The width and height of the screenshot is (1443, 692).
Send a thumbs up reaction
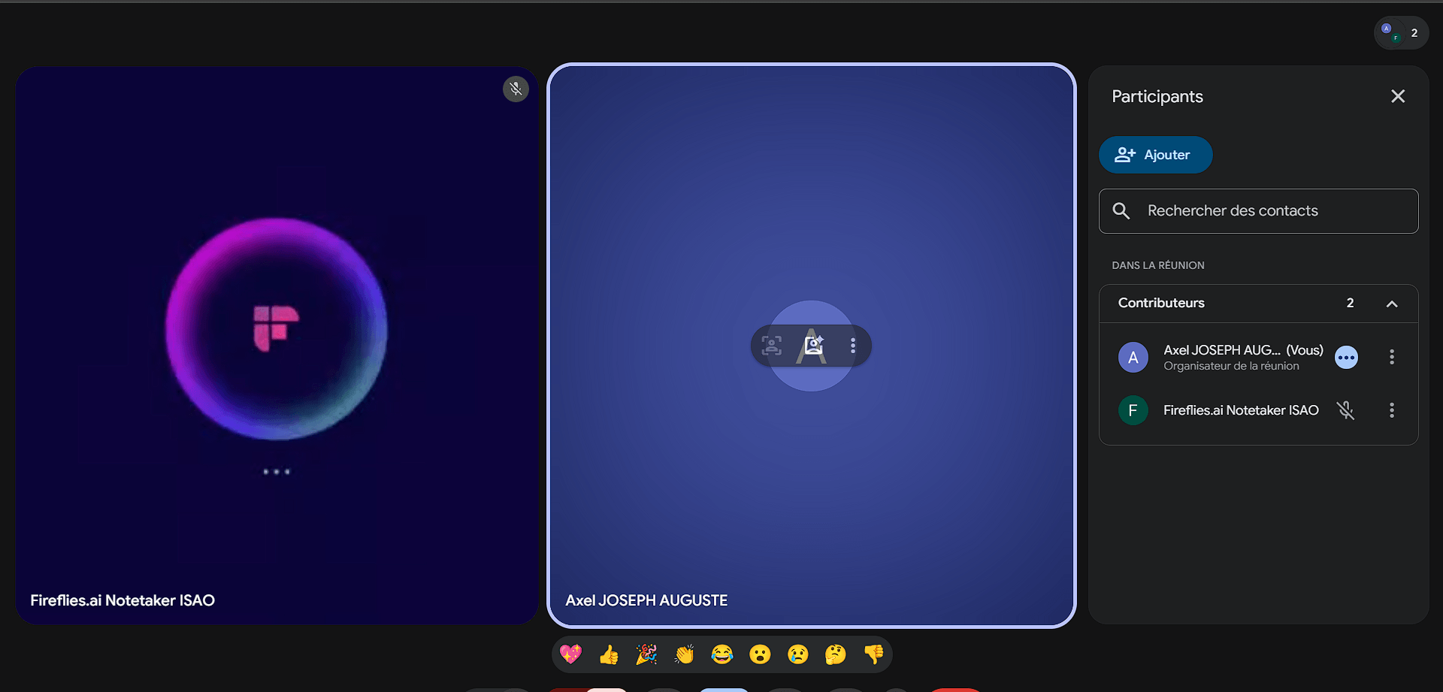tap(609, 654)
